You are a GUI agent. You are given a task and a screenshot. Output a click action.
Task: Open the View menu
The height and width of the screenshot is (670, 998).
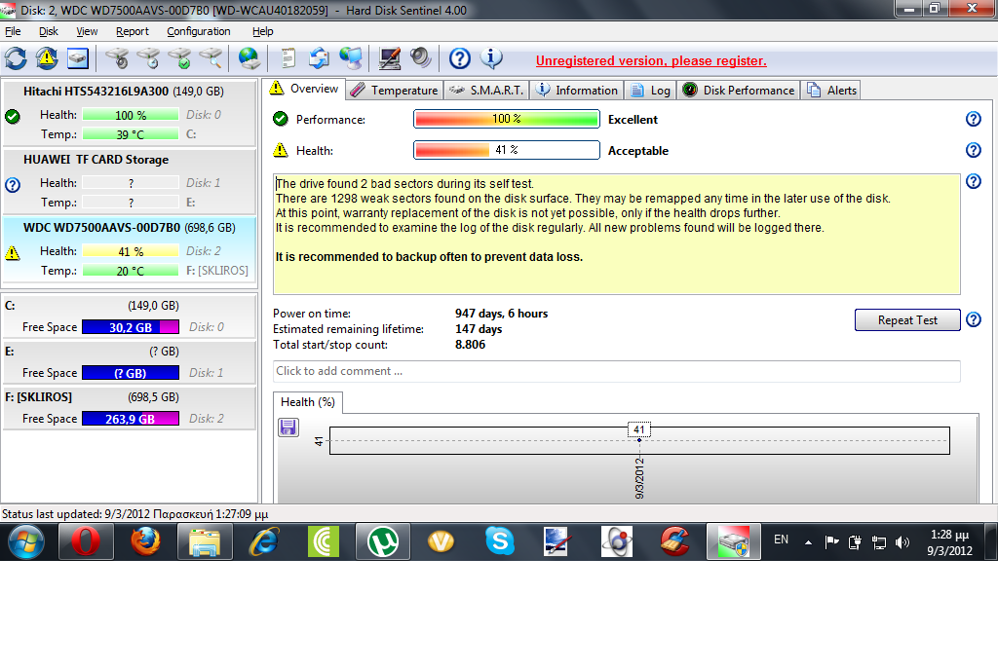(87, 31)
